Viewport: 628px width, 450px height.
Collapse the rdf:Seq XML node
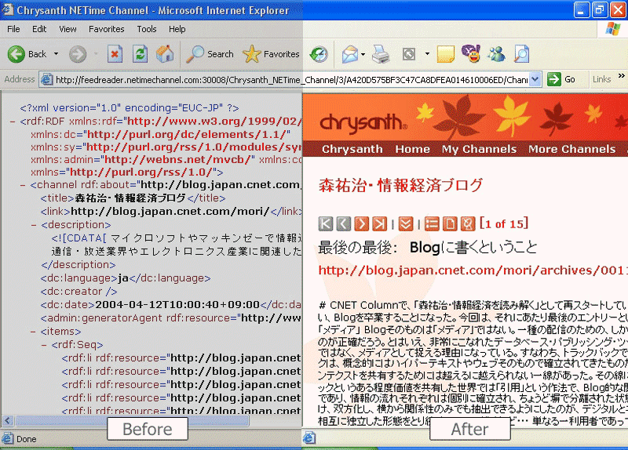[x=44, y=345]
